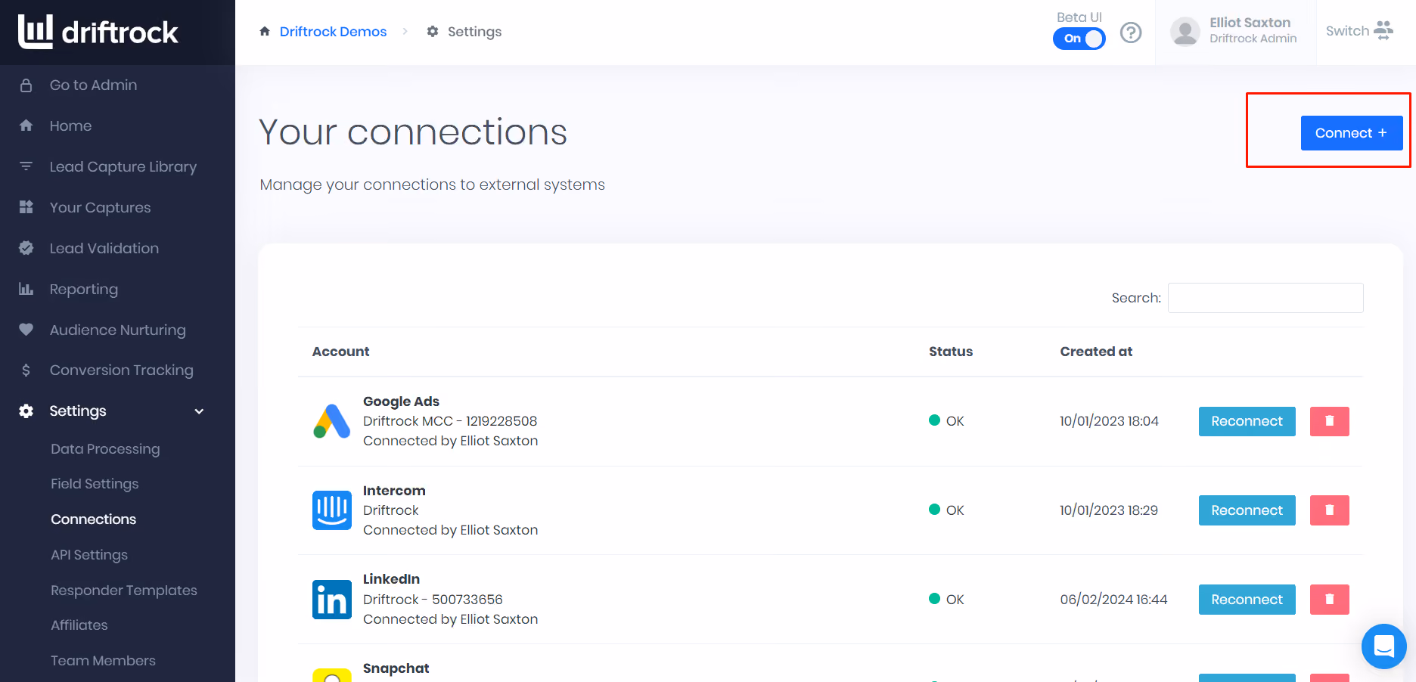The height and width of the screenshot is (682, 1416).
Task: Select API Settings submenu item
Action: [x=89, y=555]
